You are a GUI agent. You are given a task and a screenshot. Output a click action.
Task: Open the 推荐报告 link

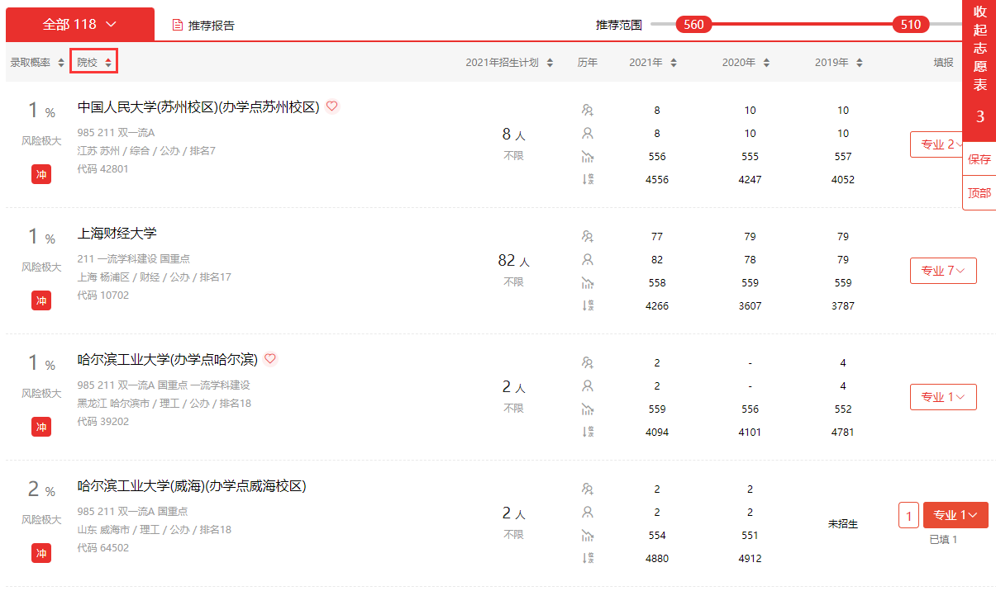212,26
